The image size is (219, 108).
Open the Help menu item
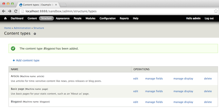coord(136,18)
